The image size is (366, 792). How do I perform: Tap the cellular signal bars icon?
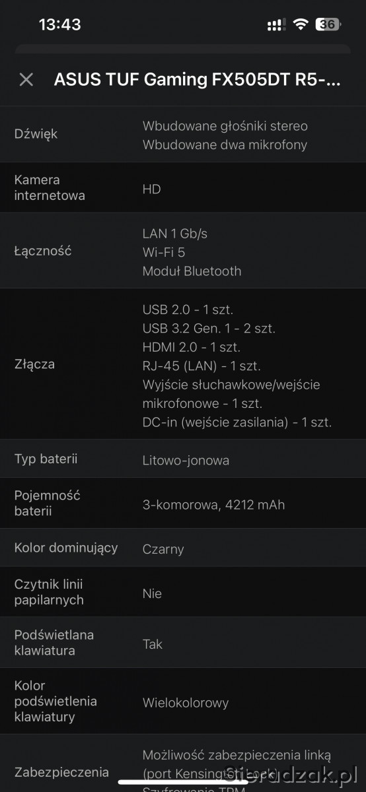pos(276,25)
